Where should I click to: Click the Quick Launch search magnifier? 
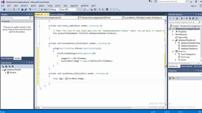tap(187, 2)
